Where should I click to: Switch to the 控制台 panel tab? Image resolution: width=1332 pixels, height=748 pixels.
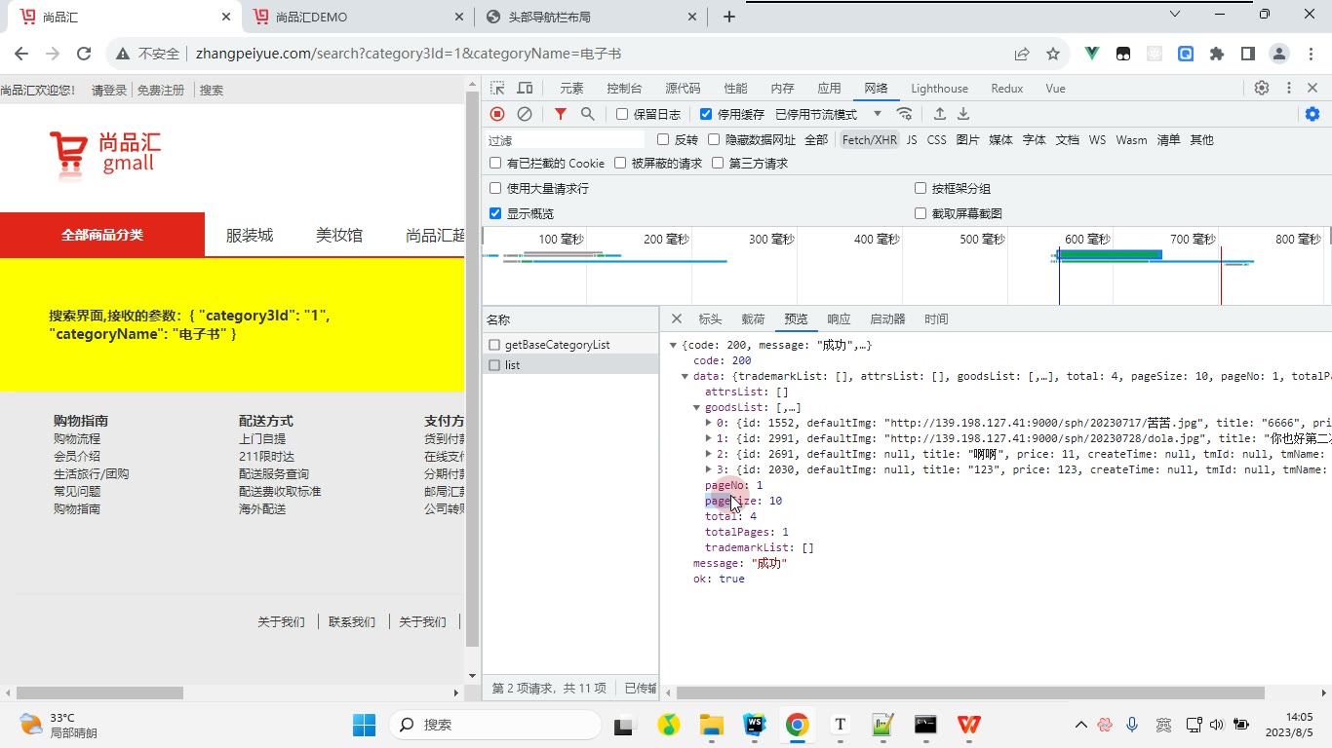tap(624, 88)
